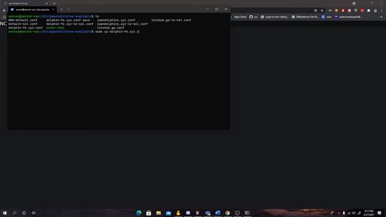Screen dimensions: 386x217
Task: Switch to Windows Terminal on the taskbar
Action: click(247, 213)
